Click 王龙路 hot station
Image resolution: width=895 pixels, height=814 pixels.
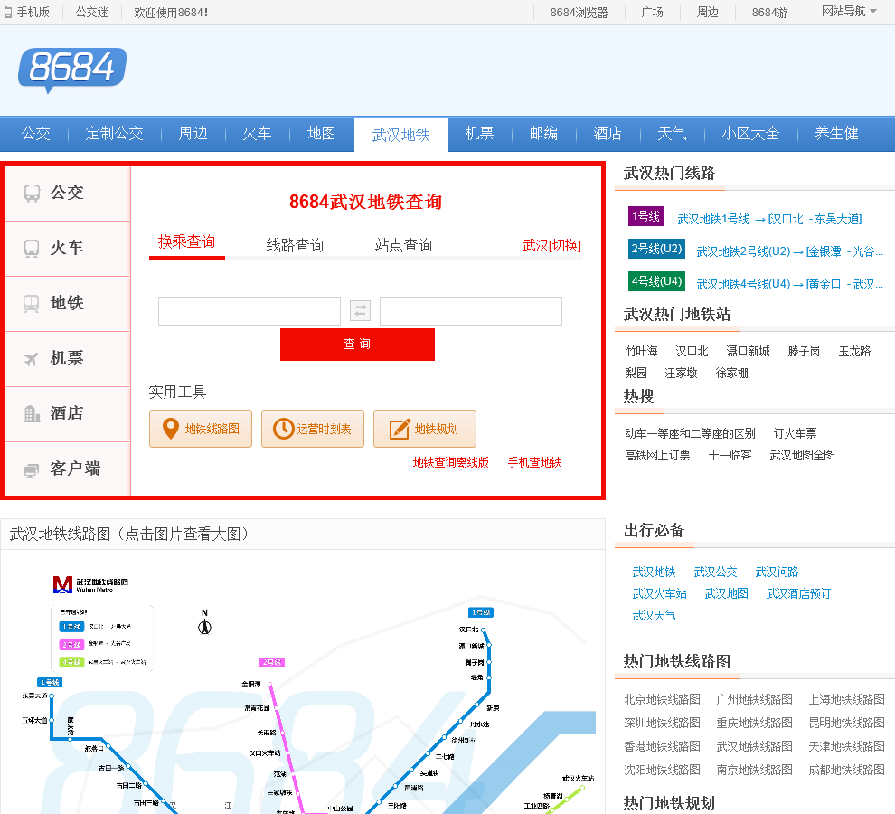point(854,351)
